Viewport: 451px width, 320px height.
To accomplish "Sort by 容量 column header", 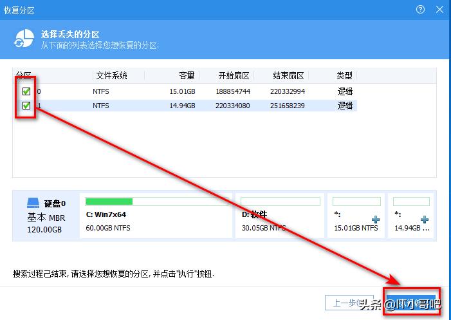I will click(x=187, y=76).
